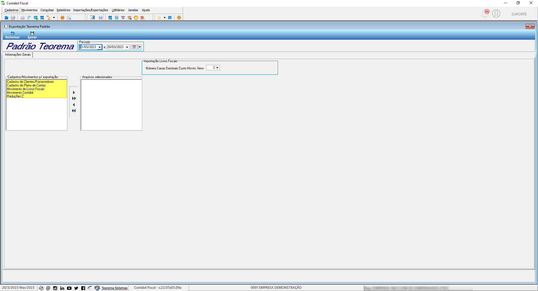538x291 pixels.
Task: Open the end date dropdown arrow
Action: click(x=127, y=47)
